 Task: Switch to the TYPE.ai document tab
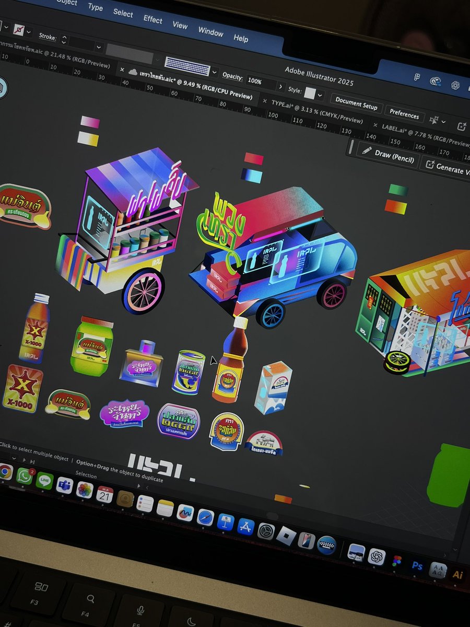click(317, 111)
